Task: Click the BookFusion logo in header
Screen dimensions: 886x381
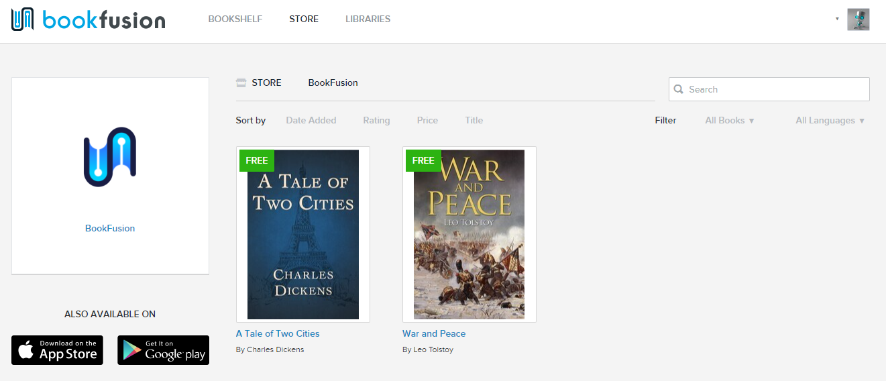Action: coord(88,19)
